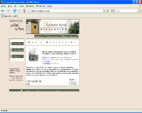Click La Tena under 'seguir' list

pos(74,84)
